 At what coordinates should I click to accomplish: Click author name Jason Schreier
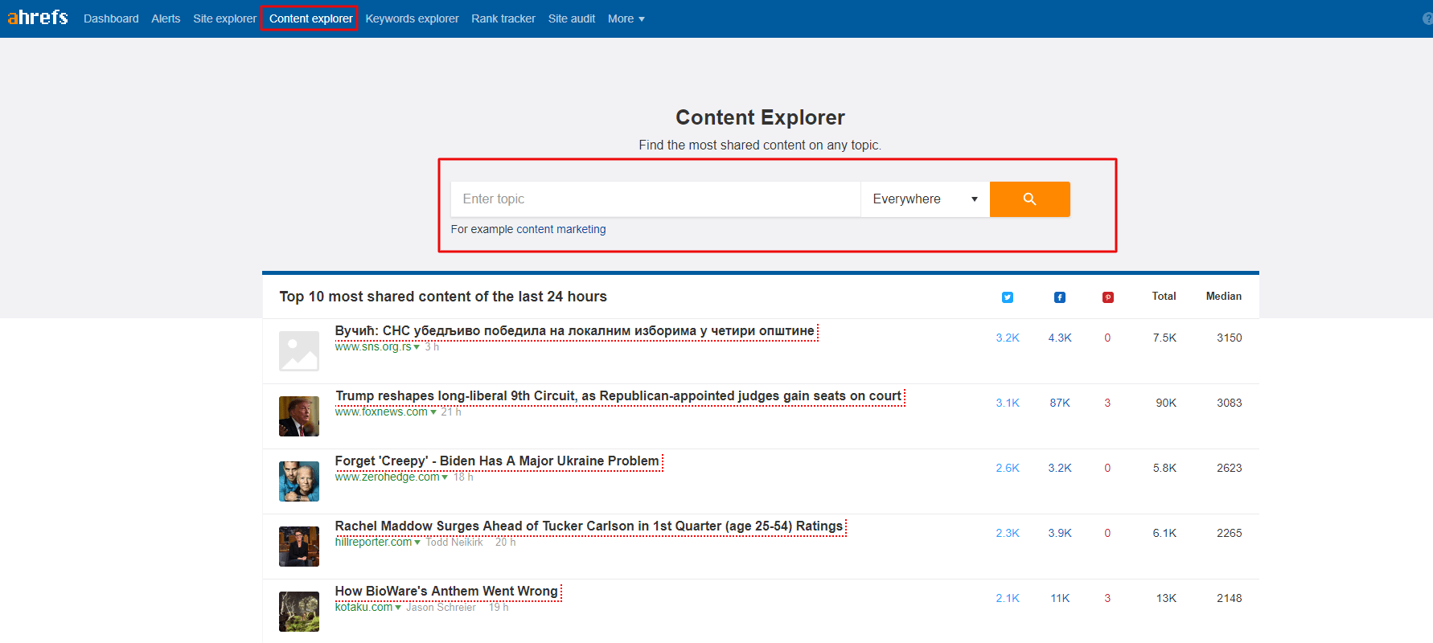coord(441,608)
